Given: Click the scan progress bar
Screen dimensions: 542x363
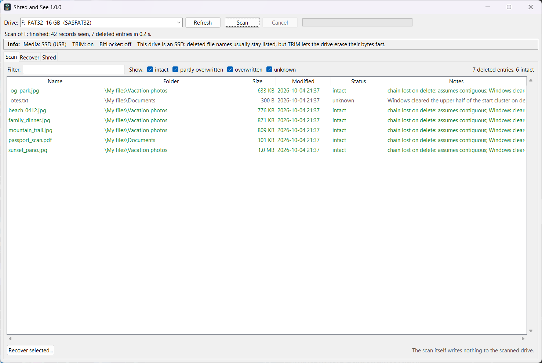Looking at the screenshot, I should click(357, 22).
